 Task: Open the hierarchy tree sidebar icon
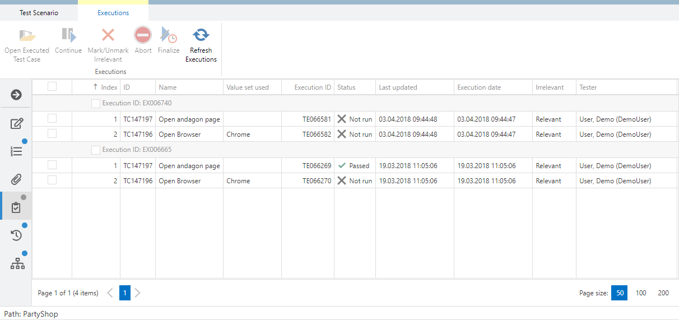click(17, 264)
